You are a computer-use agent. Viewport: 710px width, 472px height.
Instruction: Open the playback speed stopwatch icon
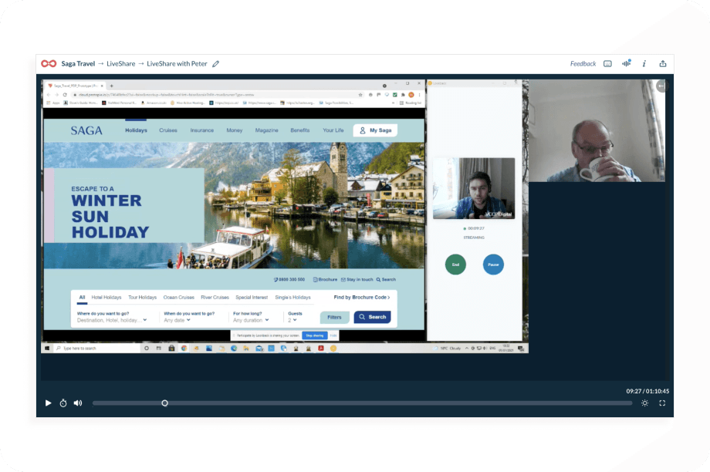point(63,403)
